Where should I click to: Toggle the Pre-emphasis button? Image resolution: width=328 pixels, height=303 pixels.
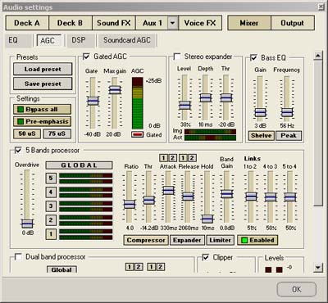(x=42, y=121)
